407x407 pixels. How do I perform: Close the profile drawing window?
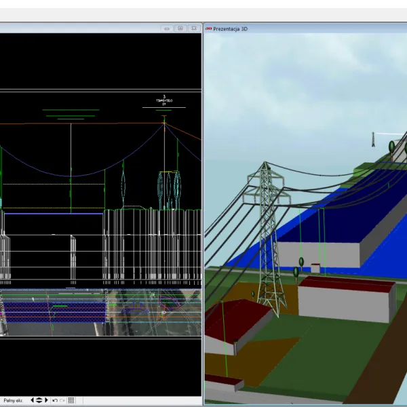pyautogui.click(x=193, y=28)
